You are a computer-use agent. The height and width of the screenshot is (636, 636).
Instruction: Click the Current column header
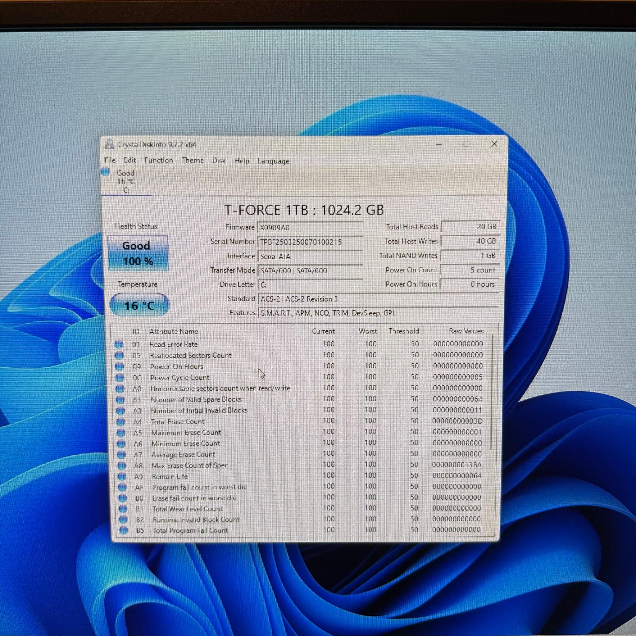pyautogui.click(x=323, y=331)
